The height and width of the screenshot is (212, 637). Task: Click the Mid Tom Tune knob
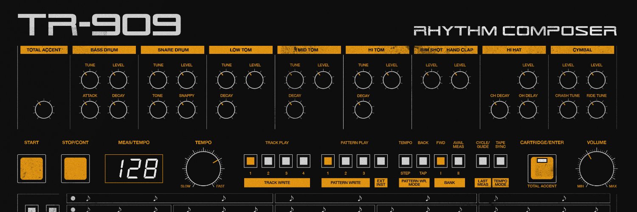point(295,80)
